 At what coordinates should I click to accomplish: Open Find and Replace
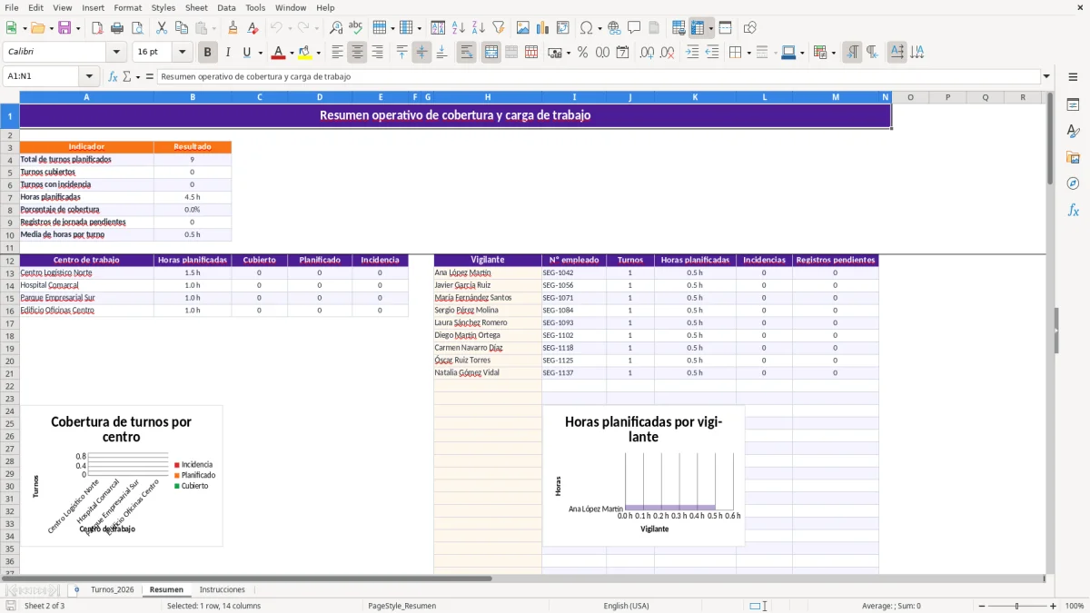[x=336, y=28]
